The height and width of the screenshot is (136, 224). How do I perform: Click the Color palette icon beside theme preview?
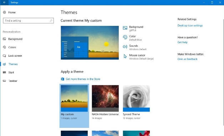click(x=125, y=37)
